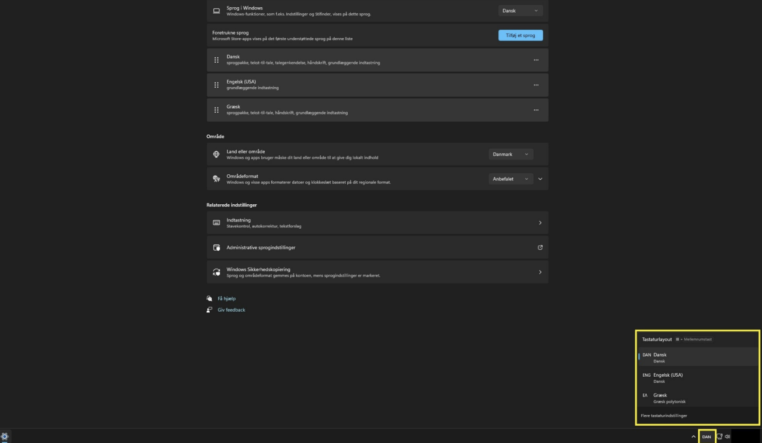Open the Land eller område dropdown
The image size is (762, 443).
point(510,154)
